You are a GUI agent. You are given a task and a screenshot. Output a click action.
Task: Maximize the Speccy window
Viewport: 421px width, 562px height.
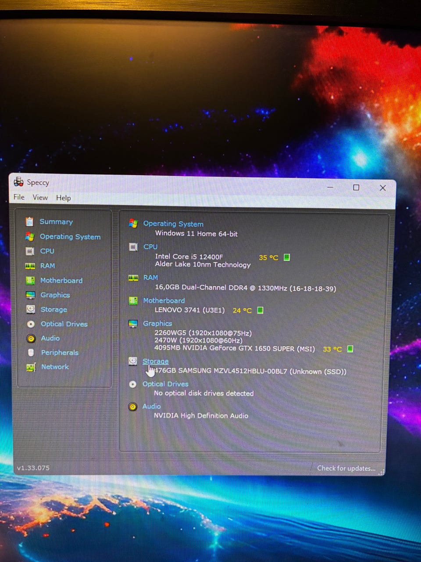pyautogui.click(x=356, y=187)
